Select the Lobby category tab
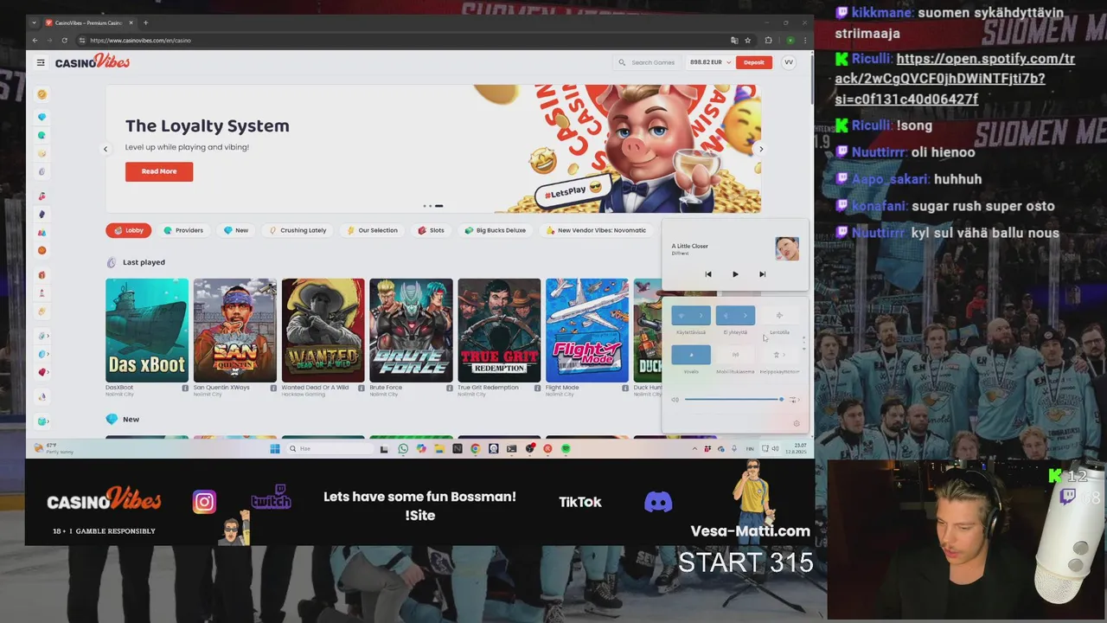The height and width of the screenshot is (623, 1107). coord(129,230)
